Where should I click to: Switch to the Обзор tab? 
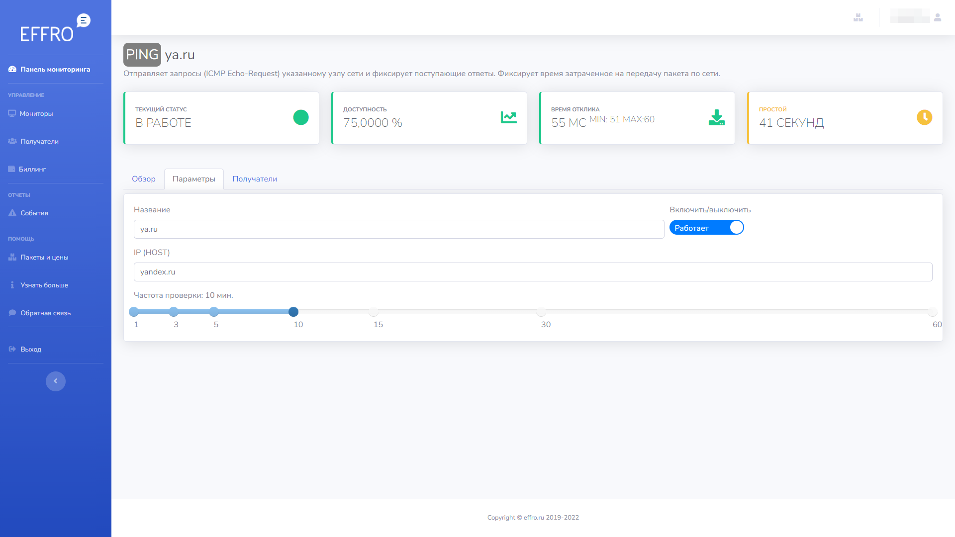[x=143, y=179]
